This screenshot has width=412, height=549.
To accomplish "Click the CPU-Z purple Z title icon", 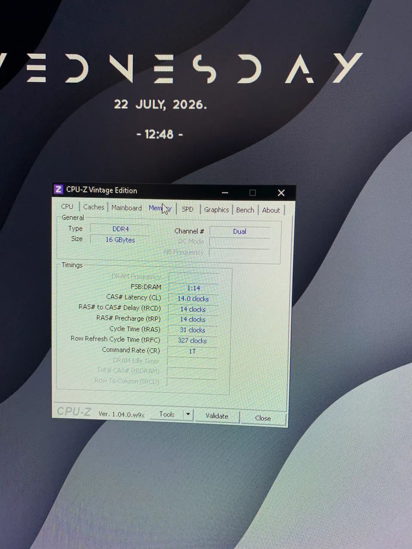I will [58, 189].
